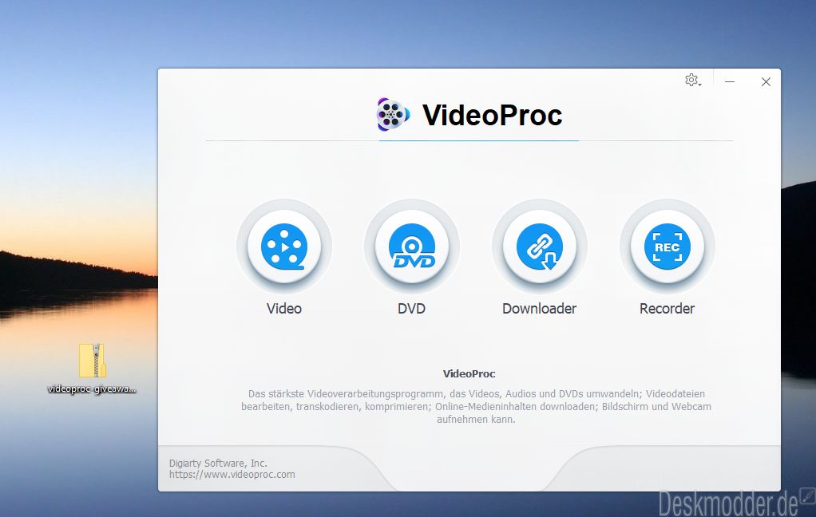The height and width of the screenshot is (517, 816).
Task: Click the "Downloader" label text
Action: (540, 309)
